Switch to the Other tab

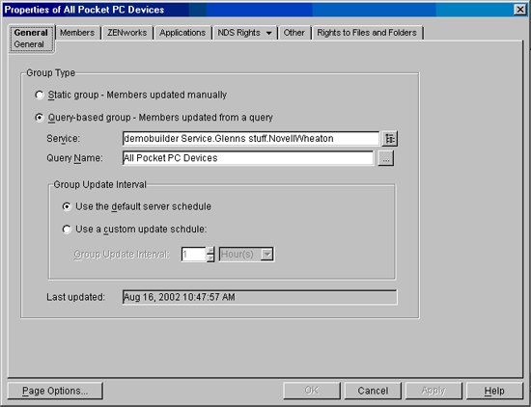pyautogui.click(x=293, y=33)
